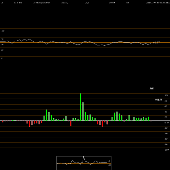Screen dimensions: 170x170
Task: Click the RSI 70 level label
Action: pos(2,39)
